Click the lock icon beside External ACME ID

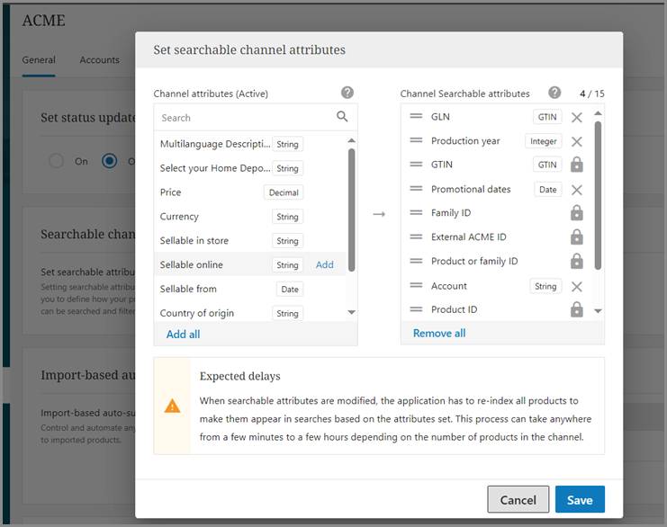coord(577,237)
